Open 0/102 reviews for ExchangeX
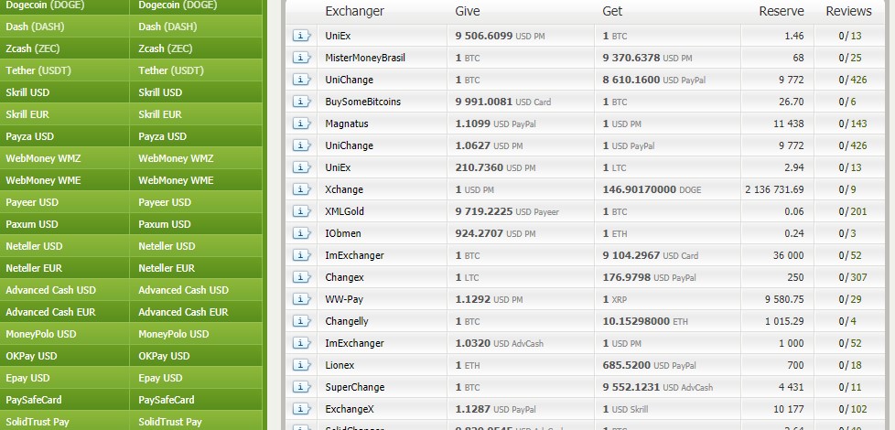The height and width of the screenshot is (430, 895). coord(853,409)
